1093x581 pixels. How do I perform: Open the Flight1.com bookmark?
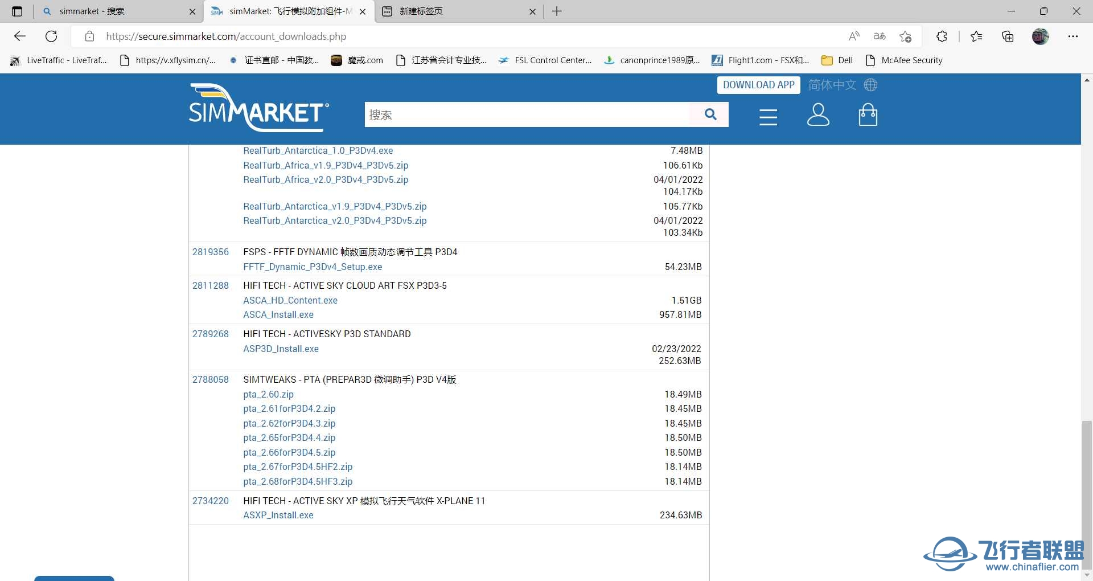coord(761,60)
